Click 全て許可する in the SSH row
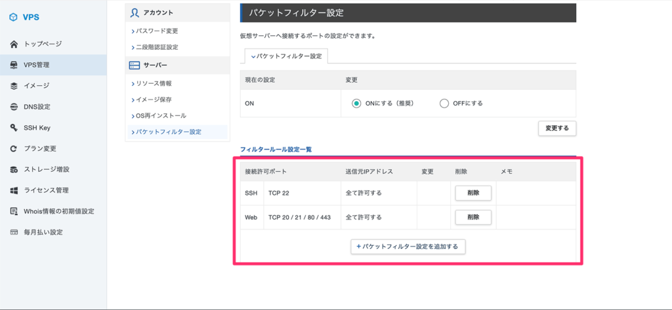Screen dimensions: 672x310 [x=364, y=193]
